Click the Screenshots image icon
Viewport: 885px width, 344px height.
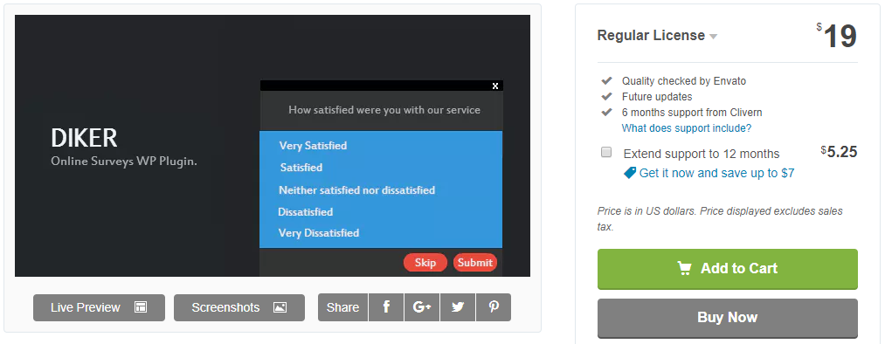pyautogui.click(x=280, y=307)
